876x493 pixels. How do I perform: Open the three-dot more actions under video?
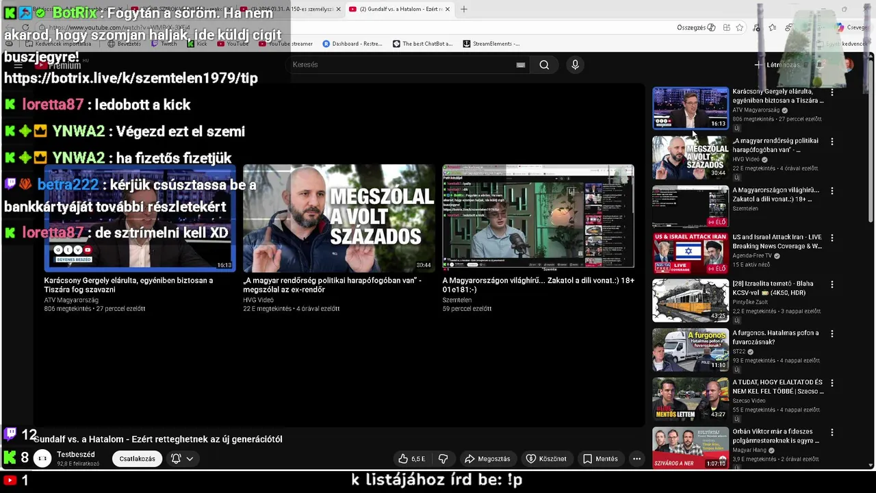636,459
